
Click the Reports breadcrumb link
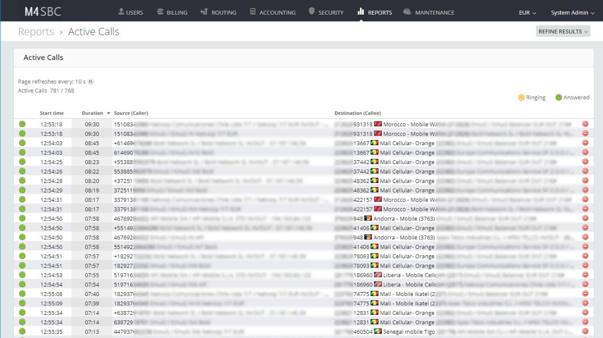(x=36, y=31)
